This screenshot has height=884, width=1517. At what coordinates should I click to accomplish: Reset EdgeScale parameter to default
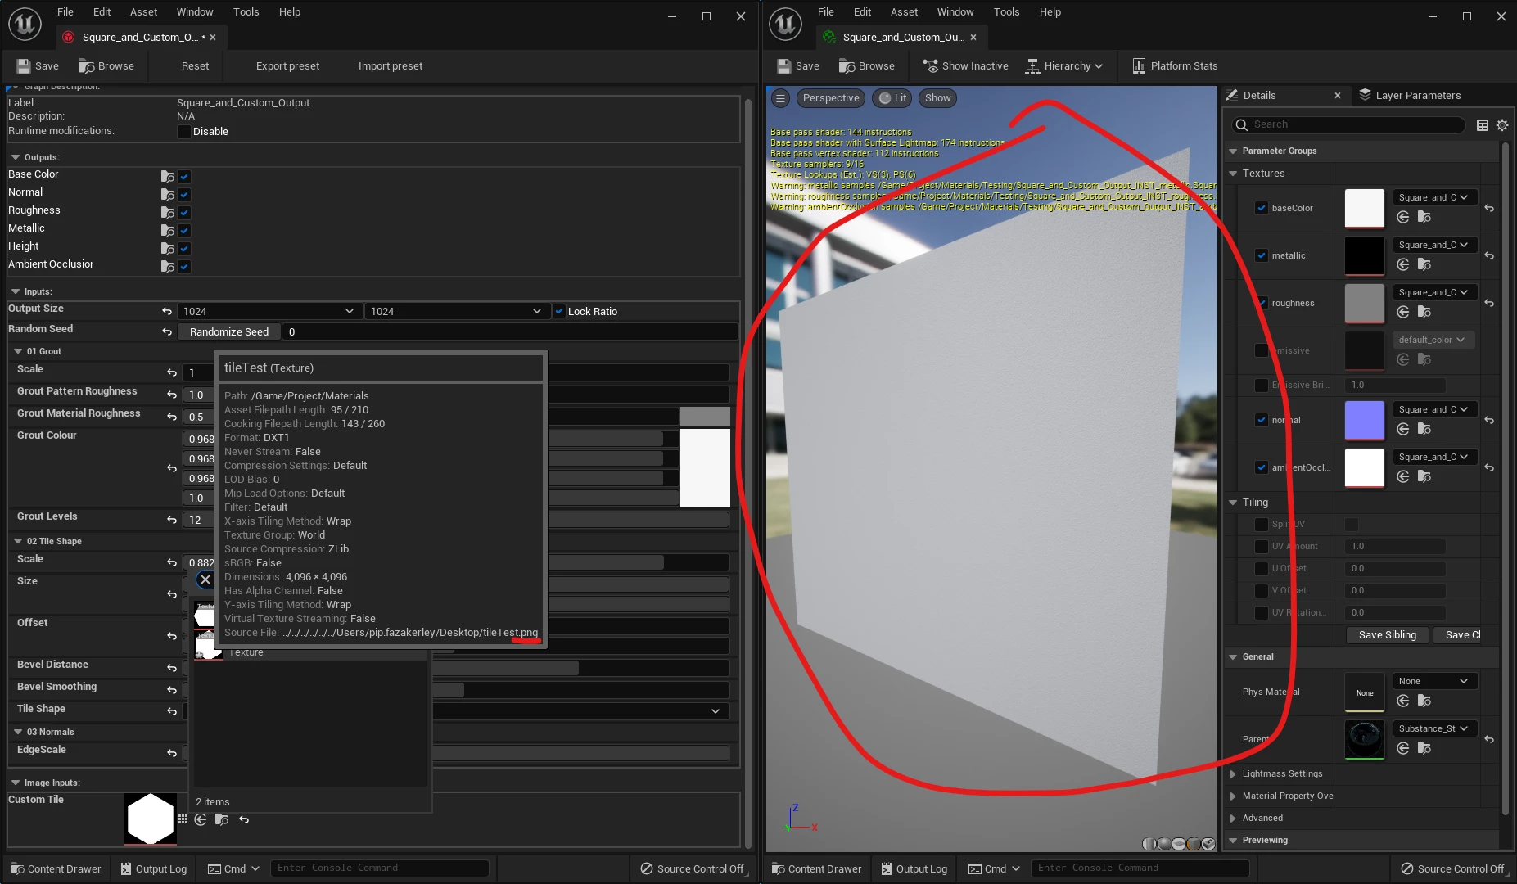click(x=172, y=753)
